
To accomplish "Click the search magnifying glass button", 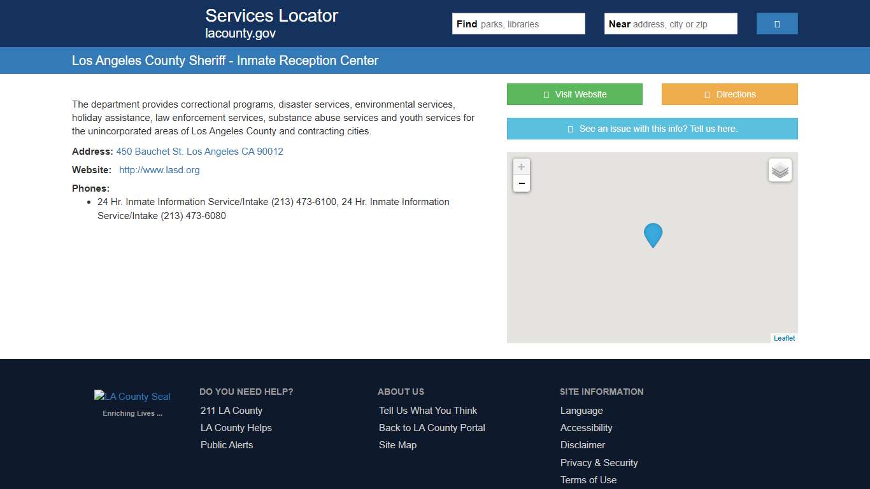I will [x=776, y=23].
